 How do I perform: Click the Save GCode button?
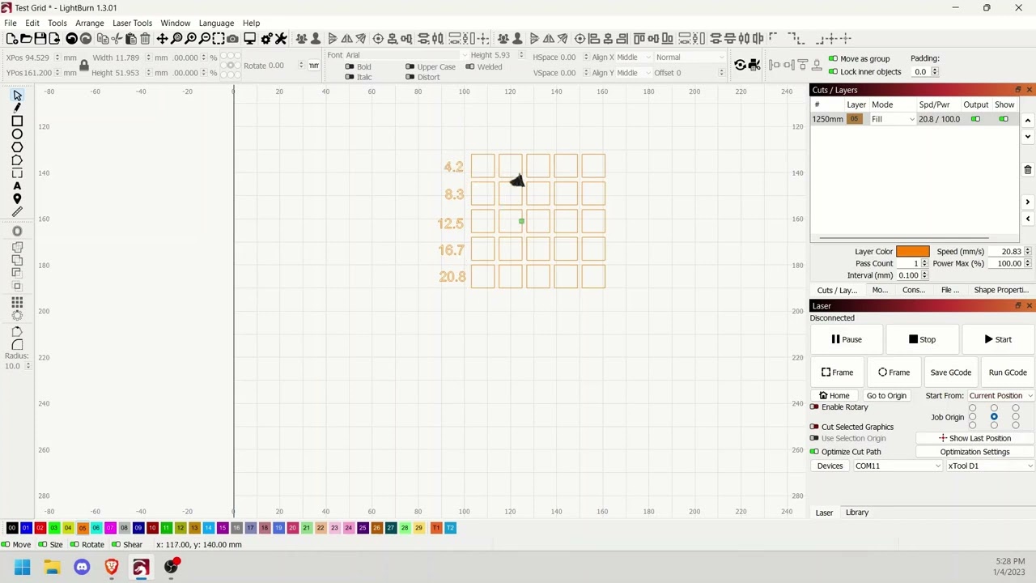click(950, 372)
